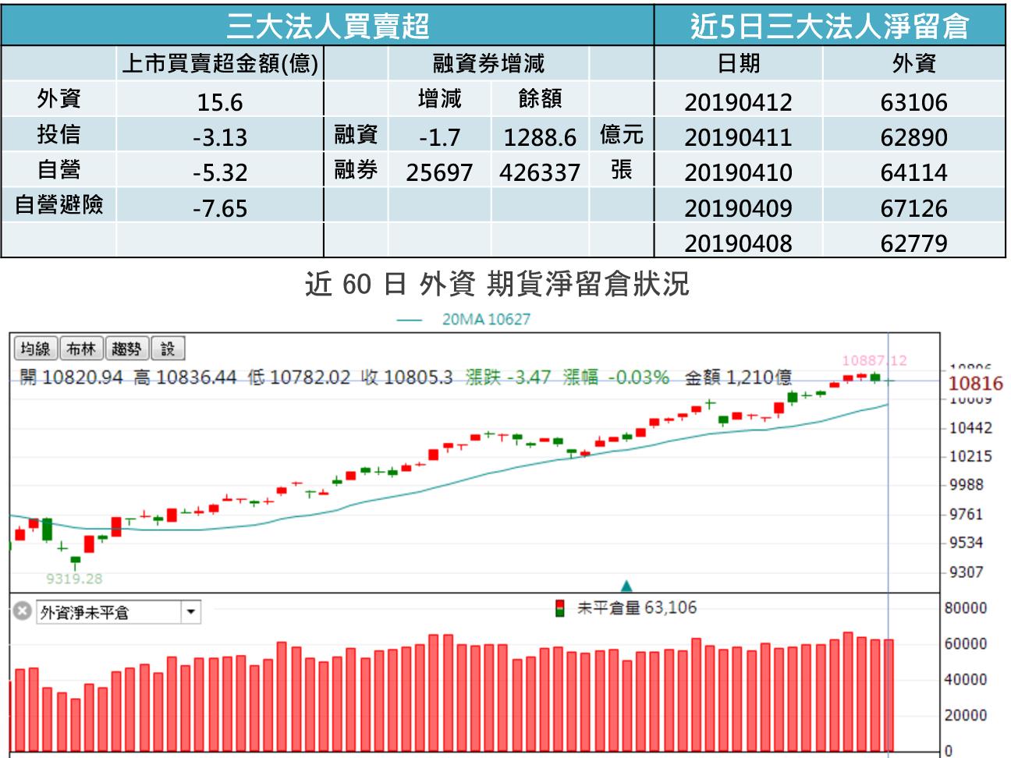Image resolution: width=1011 pixels, height=758 pixels.
Task: Click the -3.13 investment trust value
Action: pos(220,138)
